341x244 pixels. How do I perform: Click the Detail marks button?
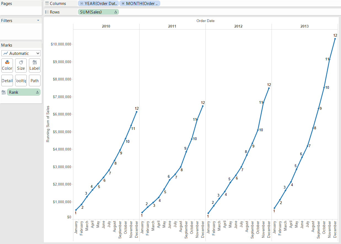tap(7, 81)
